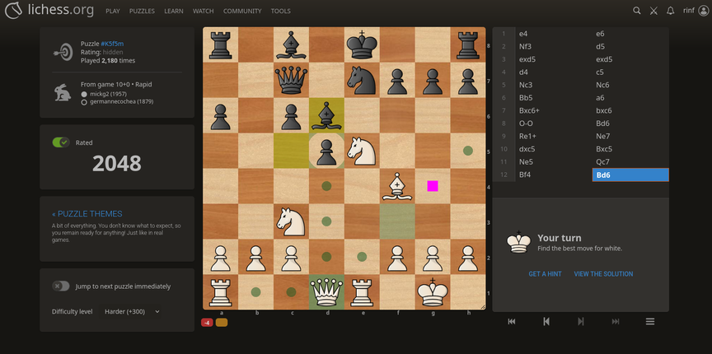Open the Puzzle Themes link
The width and height of the screenshot is (712, 354).
click(87, 214)
